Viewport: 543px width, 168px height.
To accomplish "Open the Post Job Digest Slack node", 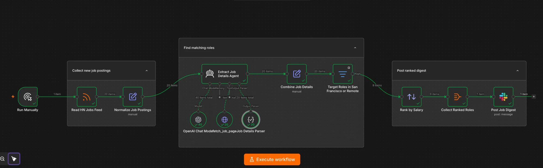I will click(503, 97).
